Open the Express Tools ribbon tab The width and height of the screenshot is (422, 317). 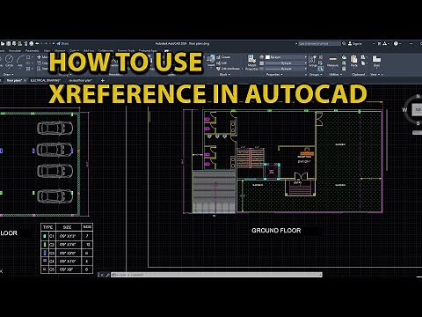pos(126,50)
